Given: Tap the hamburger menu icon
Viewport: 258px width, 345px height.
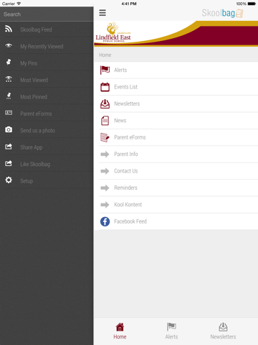Looking at the screenshot, I should (102, 13).
